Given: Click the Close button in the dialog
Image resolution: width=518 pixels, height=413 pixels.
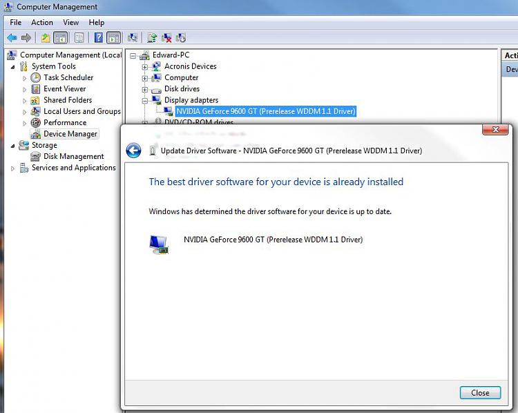Looking at the screenshot, I should click(480, 393).
